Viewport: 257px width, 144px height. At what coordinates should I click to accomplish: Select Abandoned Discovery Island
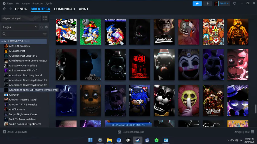point(25,75)
